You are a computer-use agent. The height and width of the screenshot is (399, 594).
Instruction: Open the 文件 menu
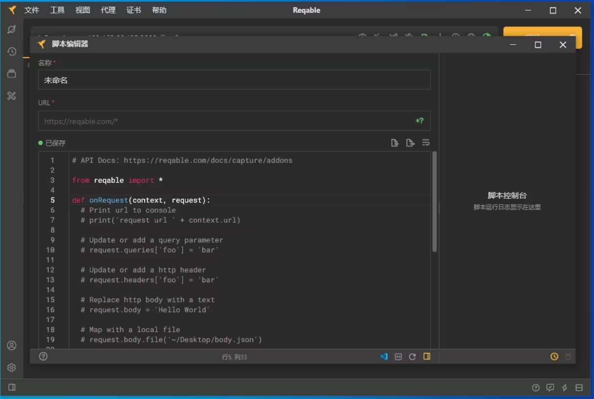(32, 10)
